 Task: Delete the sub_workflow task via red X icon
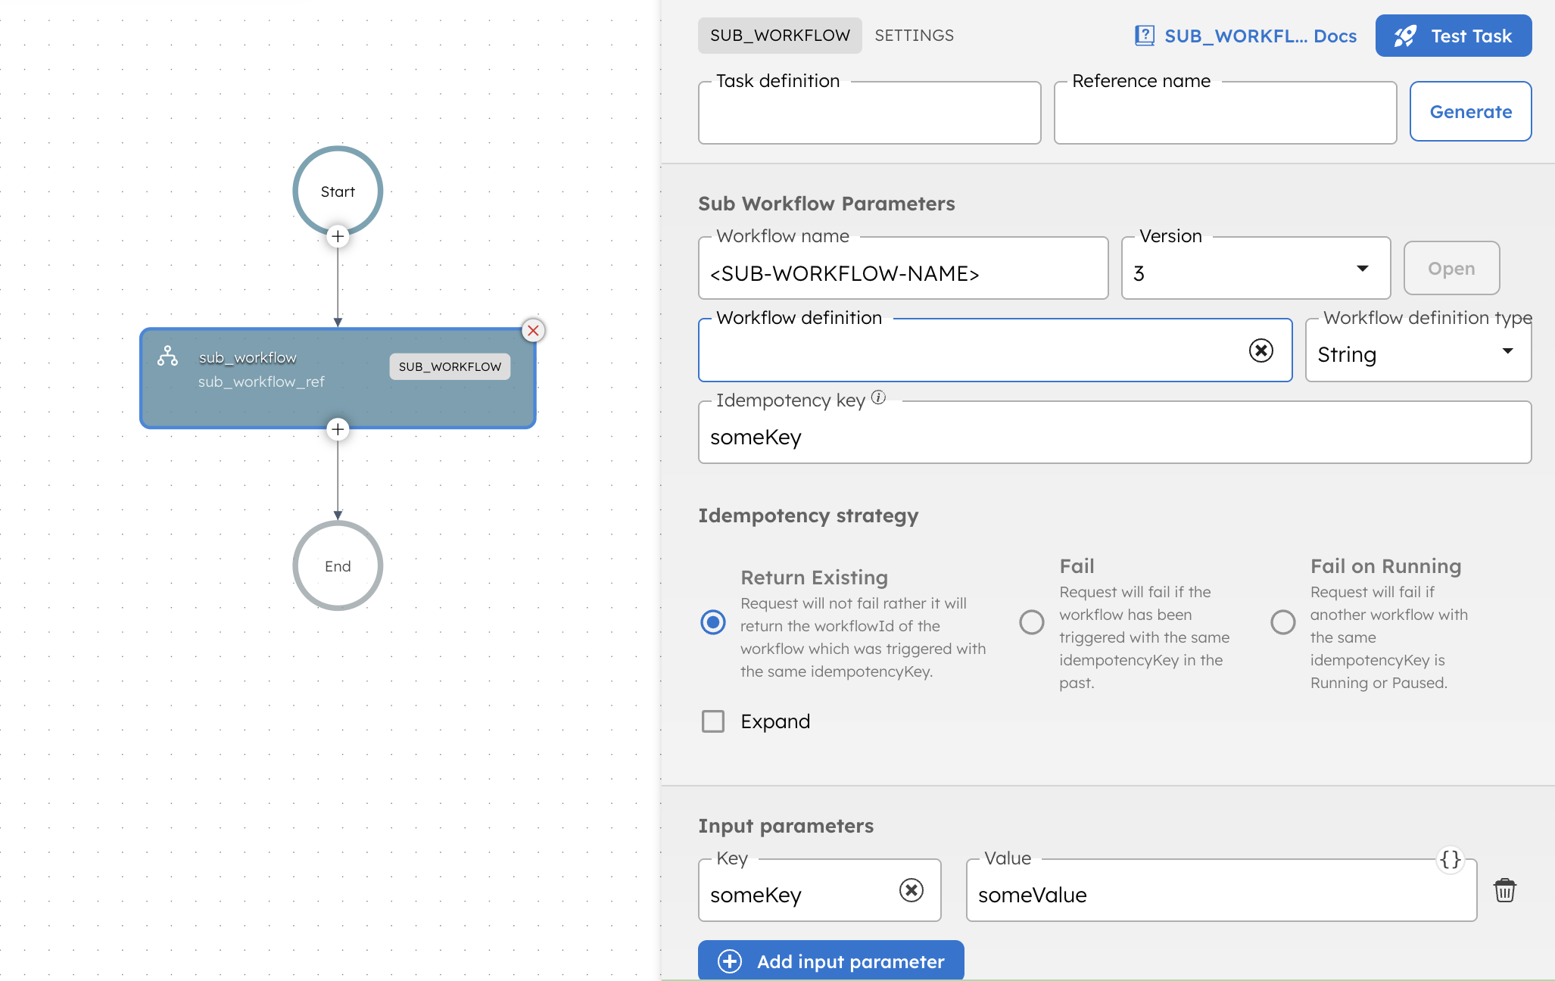pos(534,330)
